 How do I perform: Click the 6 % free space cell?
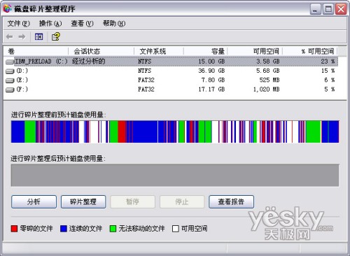330,80
